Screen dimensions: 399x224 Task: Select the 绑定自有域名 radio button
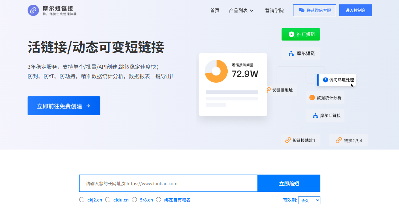pos(158,200)
